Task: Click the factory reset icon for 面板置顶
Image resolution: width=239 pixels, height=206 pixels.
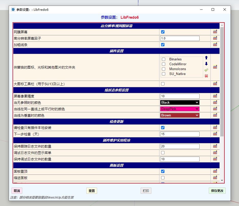Action: (215, 171)
